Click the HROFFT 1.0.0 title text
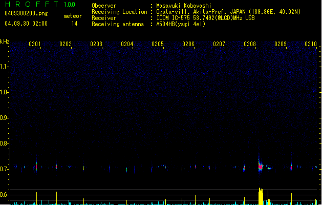Image resolution: width=322 pixels, height=205 pixels. tap(40, 4)
